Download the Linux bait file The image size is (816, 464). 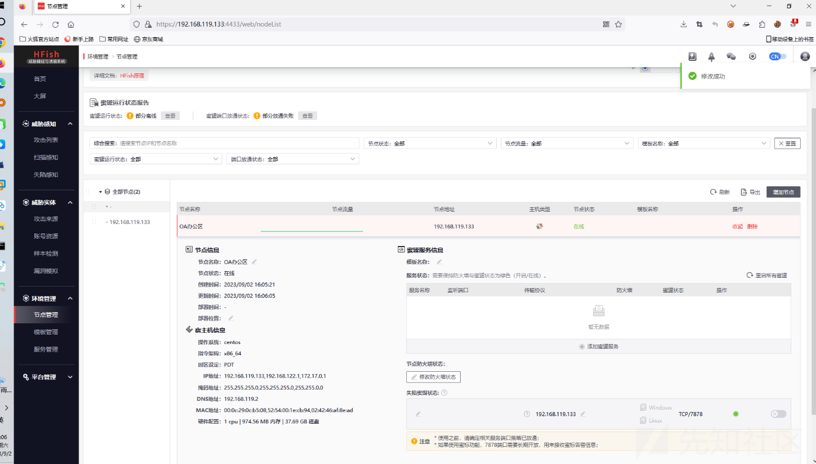coord(651,420)
